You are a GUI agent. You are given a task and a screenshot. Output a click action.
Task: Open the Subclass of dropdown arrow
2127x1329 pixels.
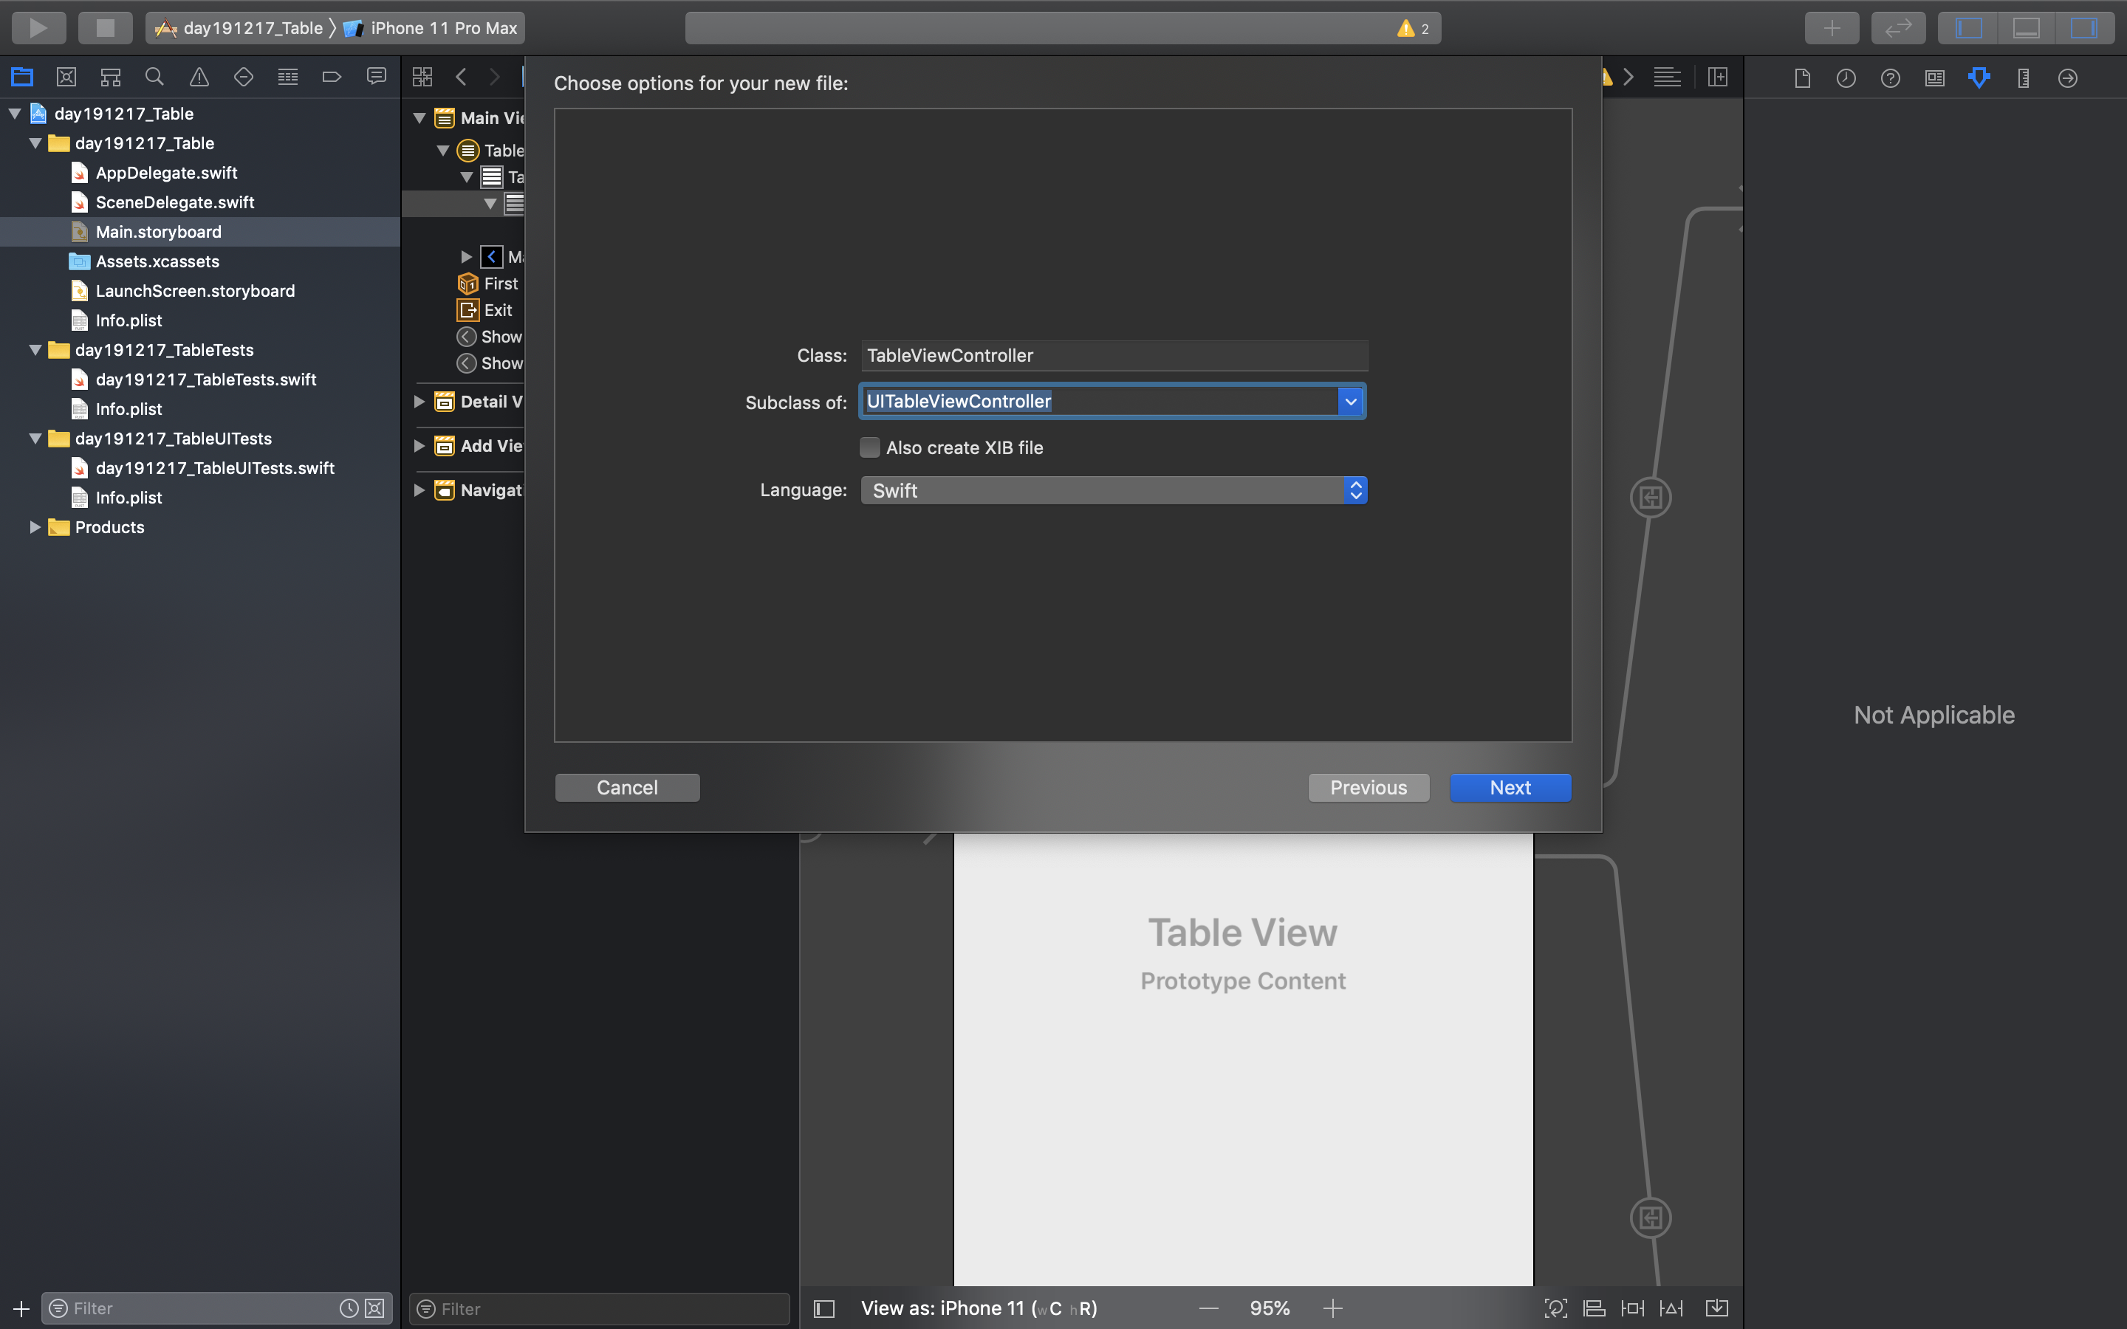click(1350, 402)
